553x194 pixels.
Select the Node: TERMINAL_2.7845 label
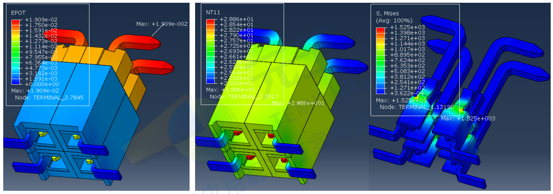(x=48, y=97)
